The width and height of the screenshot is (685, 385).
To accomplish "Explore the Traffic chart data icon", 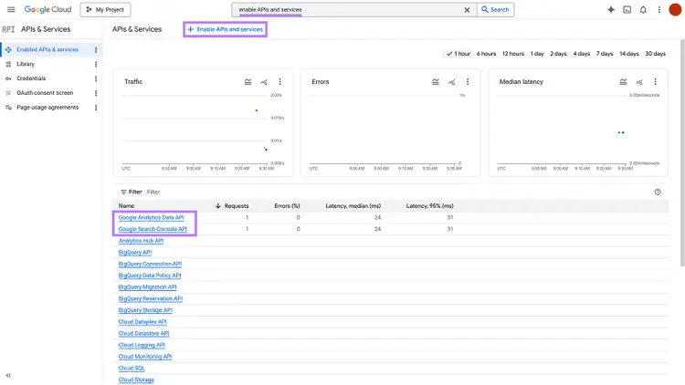I will (264, 81).
